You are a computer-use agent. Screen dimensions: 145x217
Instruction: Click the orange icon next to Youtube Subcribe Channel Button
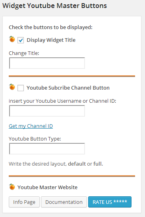point(12,87)
